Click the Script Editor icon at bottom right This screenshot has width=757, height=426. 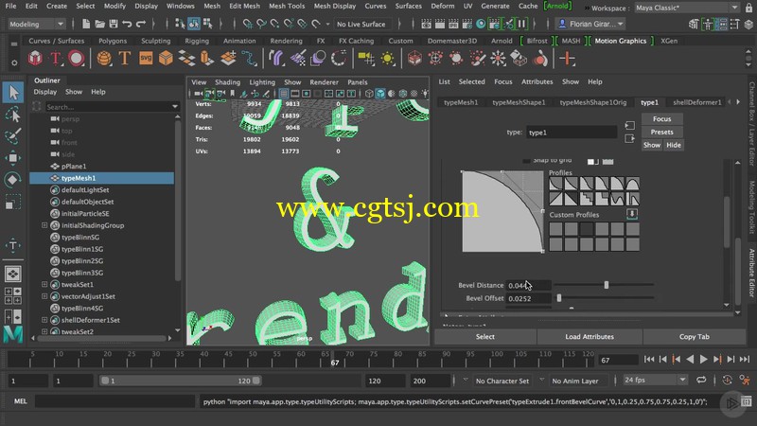747,401
